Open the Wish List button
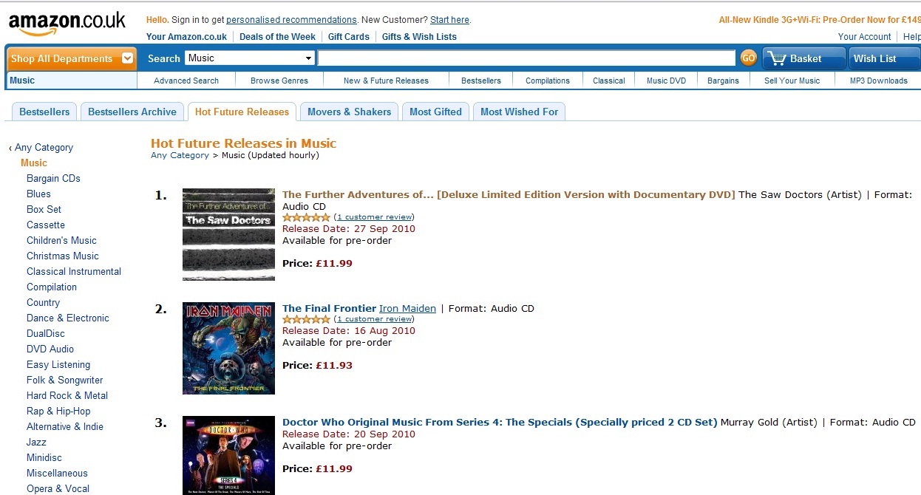 pyautogui.click(x=883, y=58)
